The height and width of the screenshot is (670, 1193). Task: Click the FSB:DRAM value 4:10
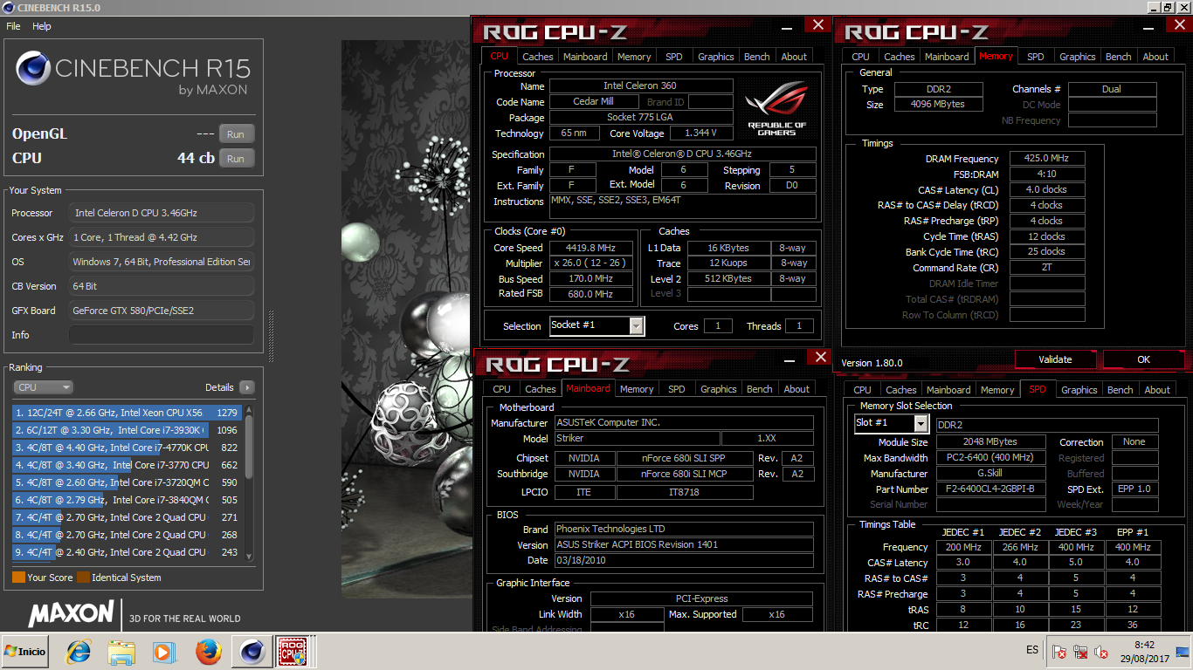point(1047,174)
